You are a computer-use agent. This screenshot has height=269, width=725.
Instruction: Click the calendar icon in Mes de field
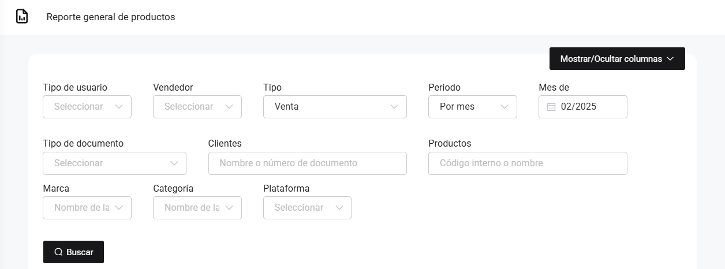551,107
